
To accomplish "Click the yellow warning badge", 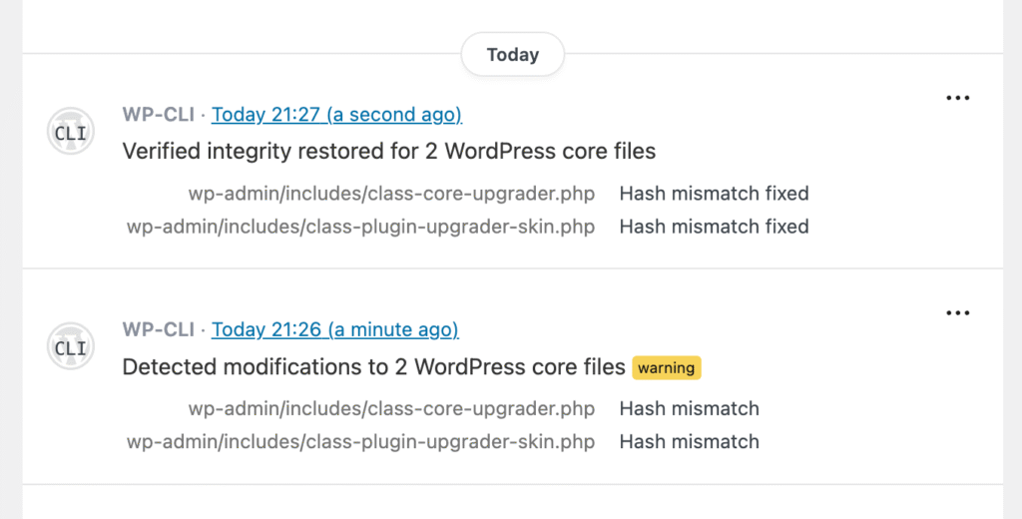I will click(667, 367).
